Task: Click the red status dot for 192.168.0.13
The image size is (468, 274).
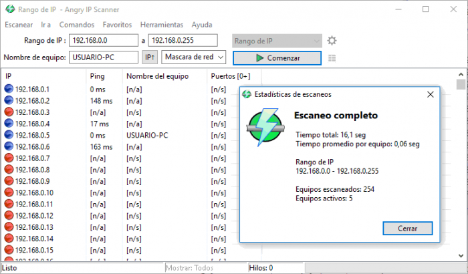Action: pos(9,227)
